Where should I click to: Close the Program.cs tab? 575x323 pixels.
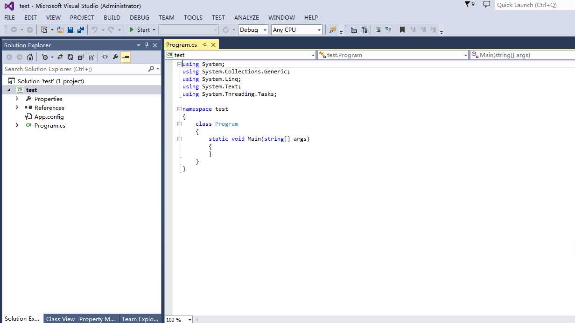[x=213, y=45]
